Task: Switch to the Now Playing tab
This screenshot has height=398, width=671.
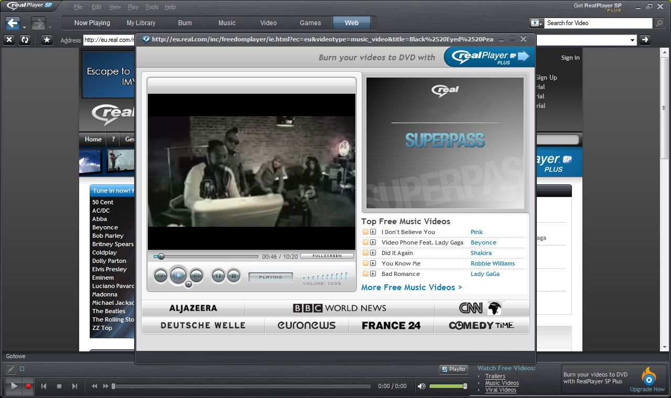Action: tap(92, 23)
